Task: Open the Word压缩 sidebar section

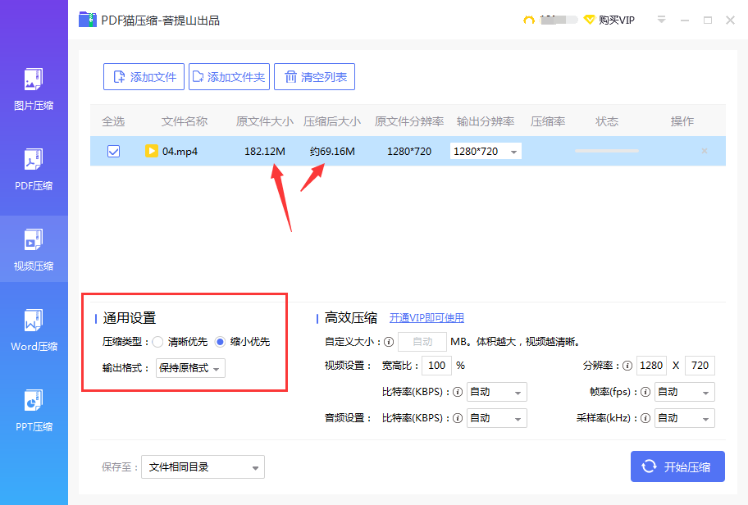Action: click(x=34, y=330)
